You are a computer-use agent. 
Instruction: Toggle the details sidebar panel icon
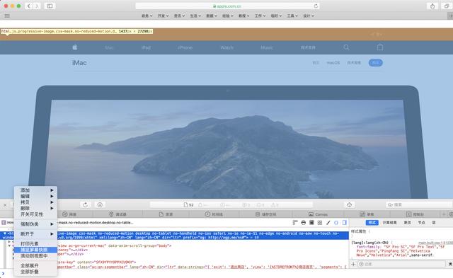coord(345,223)
